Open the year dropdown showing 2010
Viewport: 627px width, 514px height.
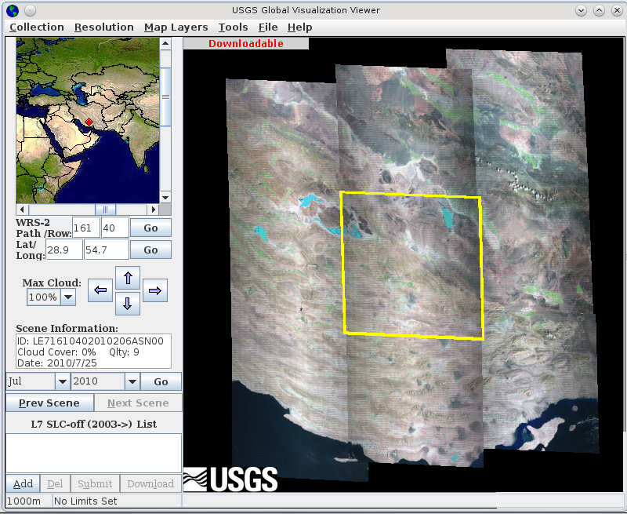pyautogui.click(x=132, y=381)
